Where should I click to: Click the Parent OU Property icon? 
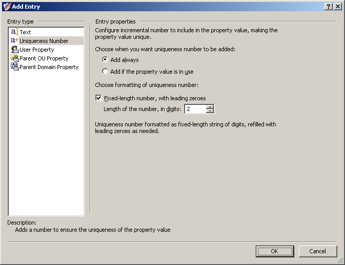click(x=15, y=58)
